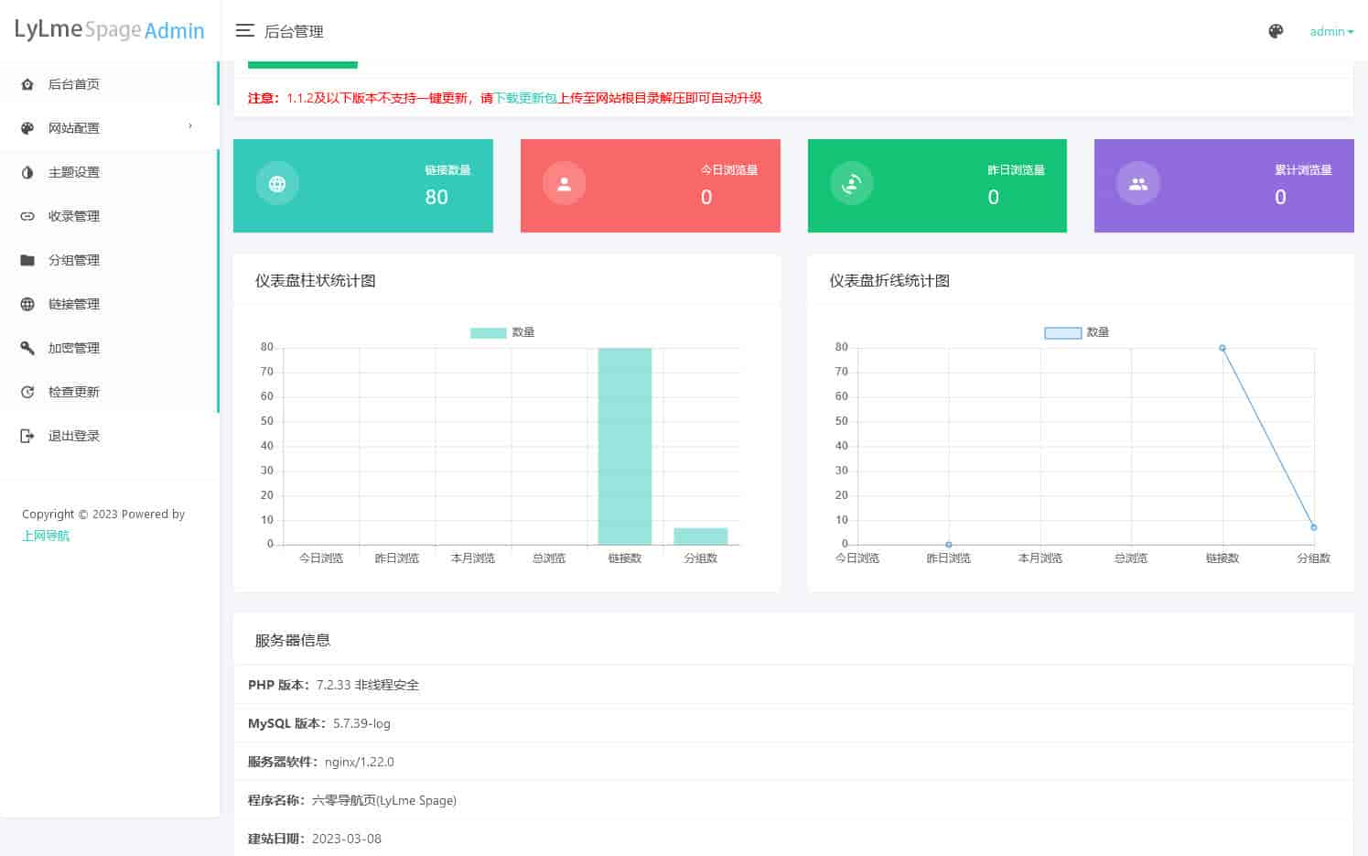Click the link icon beside 收录管理
The width and height of the screenshot is (1368, 856).
(27, 216)
